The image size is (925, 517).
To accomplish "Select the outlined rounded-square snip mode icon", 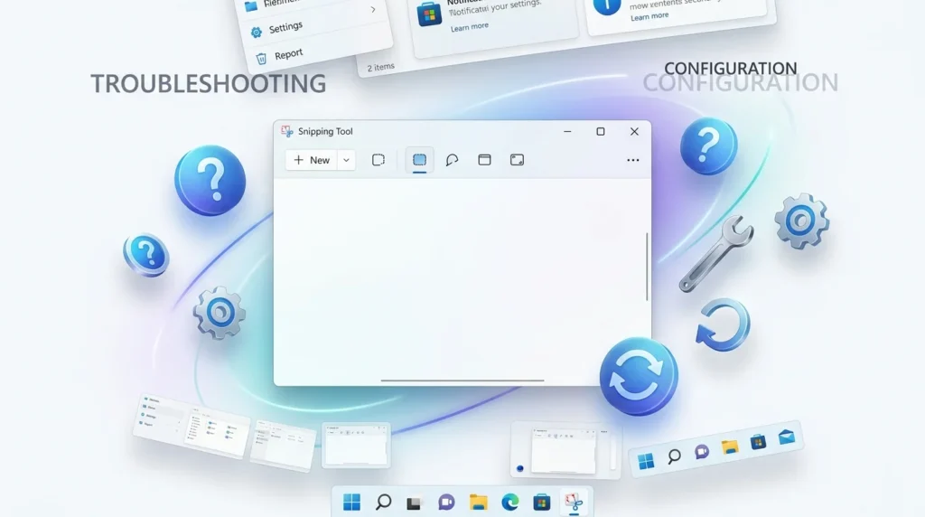I will click(378, 160).
